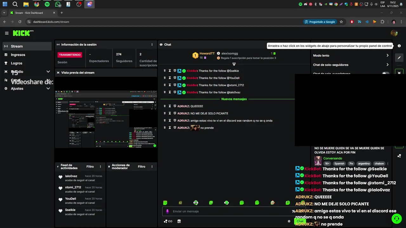
Task: Open Chrome extensions puzzle icon
Action: tap(382, 22)
